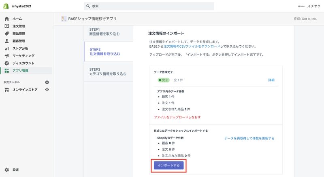324x177 pixels.
Task: Click ファイルをアップロードしなおす re-upload link
Action: pos(177,117)
